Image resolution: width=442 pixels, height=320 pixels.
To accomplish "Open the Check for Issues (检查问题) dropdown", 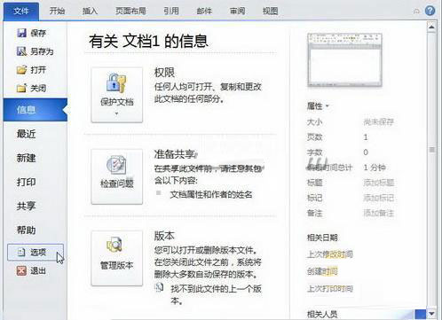I will click(x=117, y=176).
